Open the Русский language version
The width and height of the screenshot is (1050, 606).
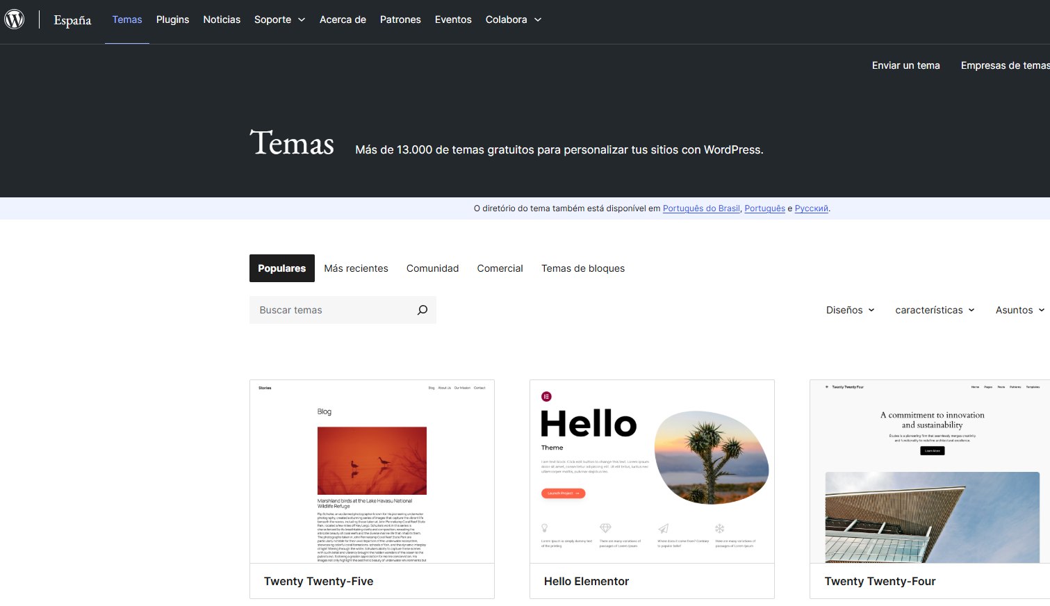pyautogui.click(x=810, y=208)
